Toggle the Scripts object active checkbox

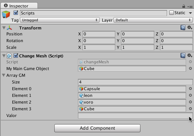(x=16, y=13)
